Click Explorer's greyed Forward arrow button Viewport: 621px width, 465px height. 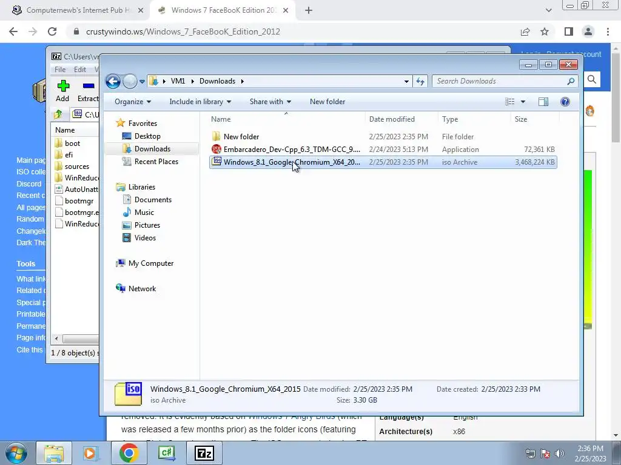pos(130,82)
